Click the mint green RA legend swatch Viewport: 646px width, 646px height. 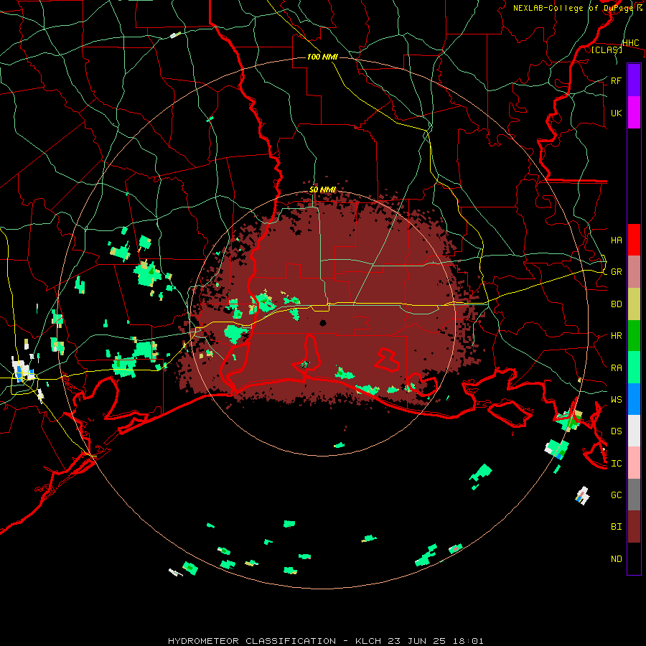[634, 368]
